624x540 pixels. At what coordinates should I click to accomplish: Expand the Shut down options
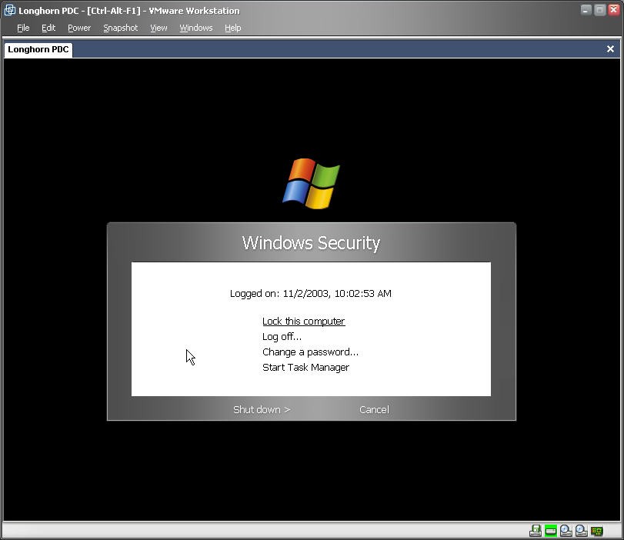coord(262,409)
